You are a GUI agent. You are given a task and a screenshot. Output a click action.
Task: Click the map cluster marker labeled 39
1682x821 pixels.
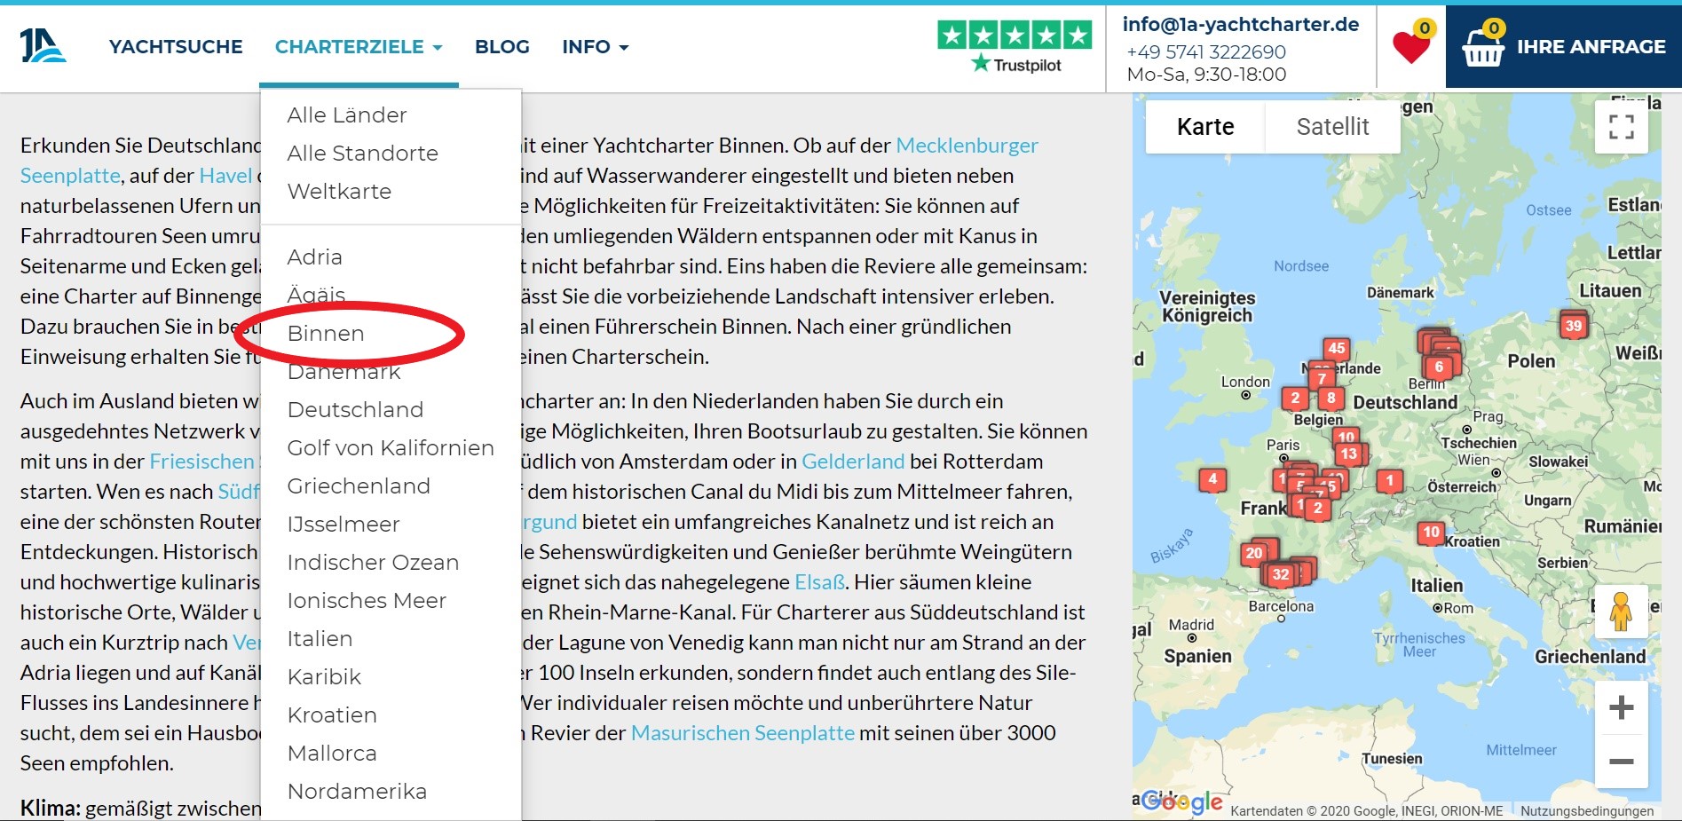click(x=1573, y=326)
